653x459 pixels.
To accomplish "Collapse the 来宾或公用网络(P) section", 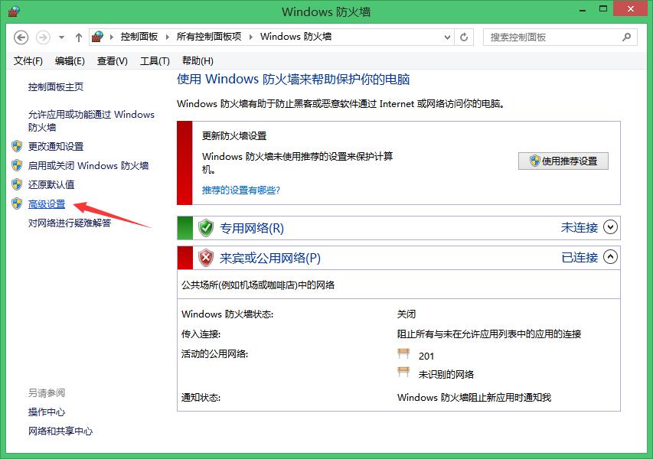I will pos(610,258).
